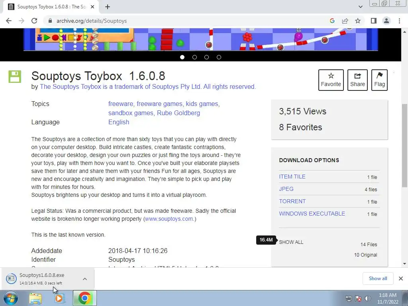Image resolution: width=408 pixels, height=306 pixels.
Task: Click the browser forward arrow
Action: 22,21
